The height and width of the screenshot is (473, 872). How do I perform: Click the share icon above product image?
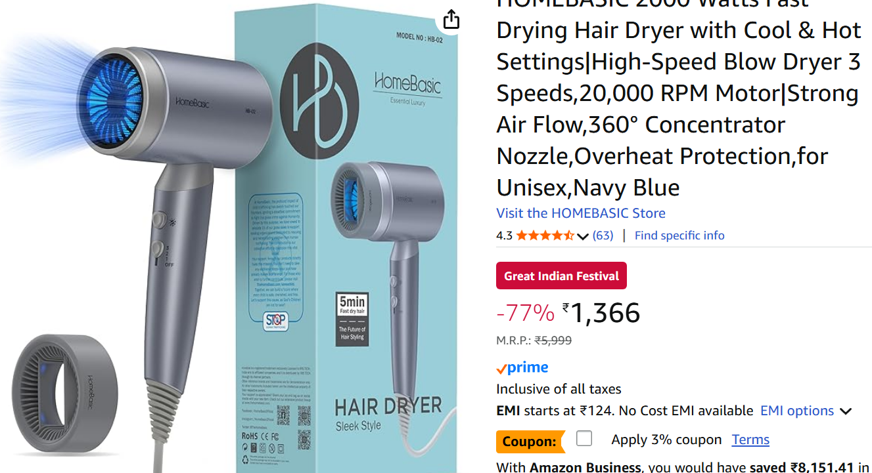451,19
